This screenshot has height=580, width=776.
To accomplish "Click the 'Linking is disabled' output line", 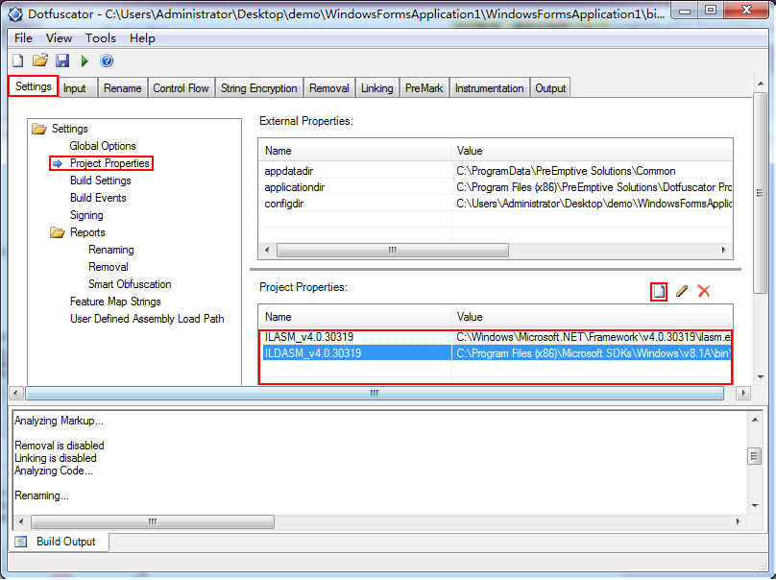I will (x=56, y=458).
